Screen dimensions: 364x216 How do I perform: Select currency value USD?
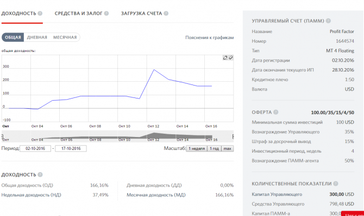pyautogui.click(x=349, y=89)
